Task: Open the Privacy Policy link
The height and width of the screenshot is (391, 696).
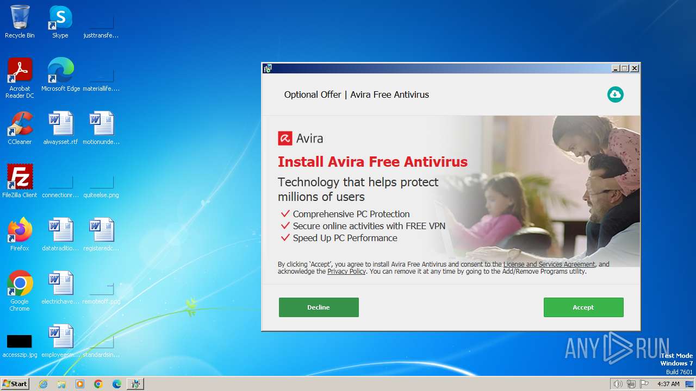Action: tap(346, 272)
